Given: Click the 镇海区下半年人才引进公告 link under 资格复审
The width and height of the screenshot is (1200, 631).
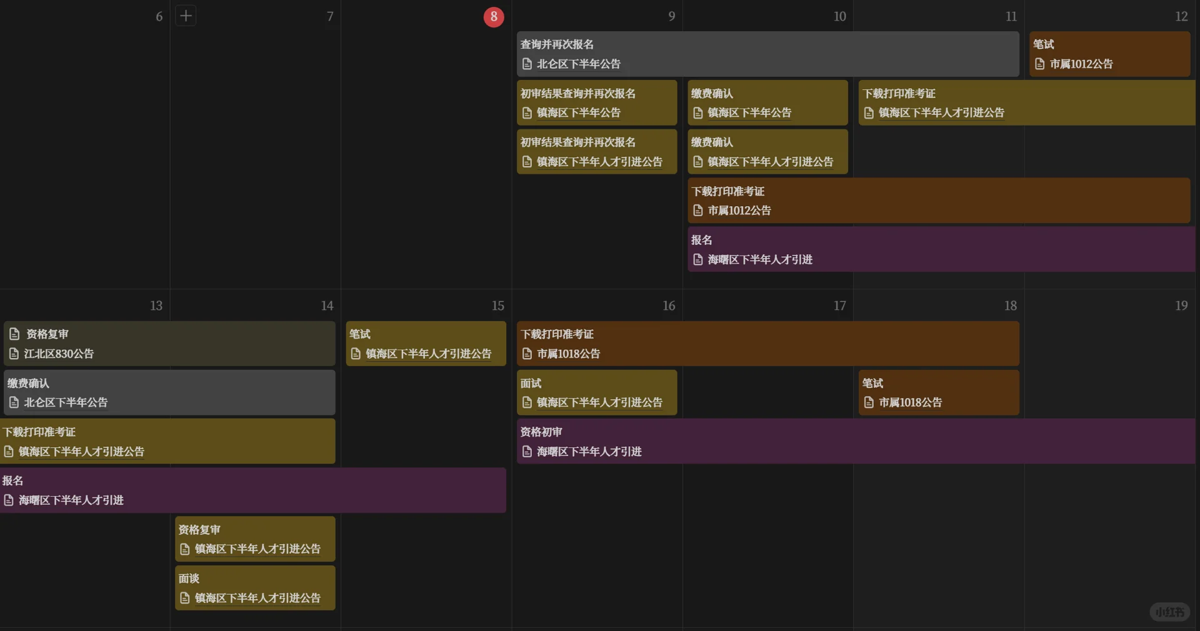Looking at the screenshot, I should pyautogui.click(x=257, y=549).
